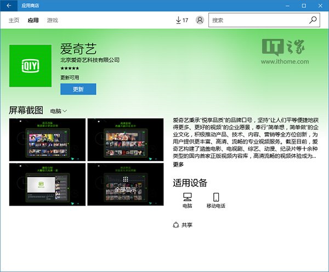Close the 应用商店 window

point(320,5)
